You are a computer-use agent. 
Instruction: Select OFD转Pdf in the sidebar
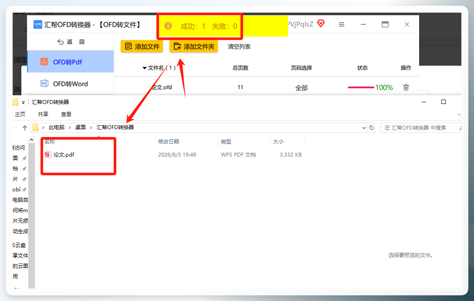(x=71, y=62)
